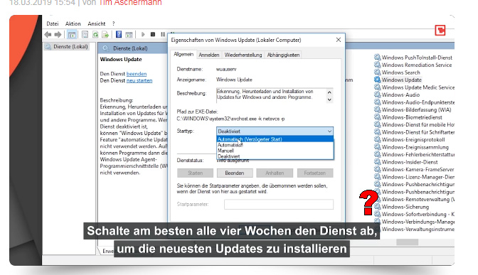Click gear icon beside Windows-Insider-Dienst

378,162
